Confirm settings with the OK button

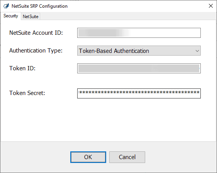(x=88, y=157)
